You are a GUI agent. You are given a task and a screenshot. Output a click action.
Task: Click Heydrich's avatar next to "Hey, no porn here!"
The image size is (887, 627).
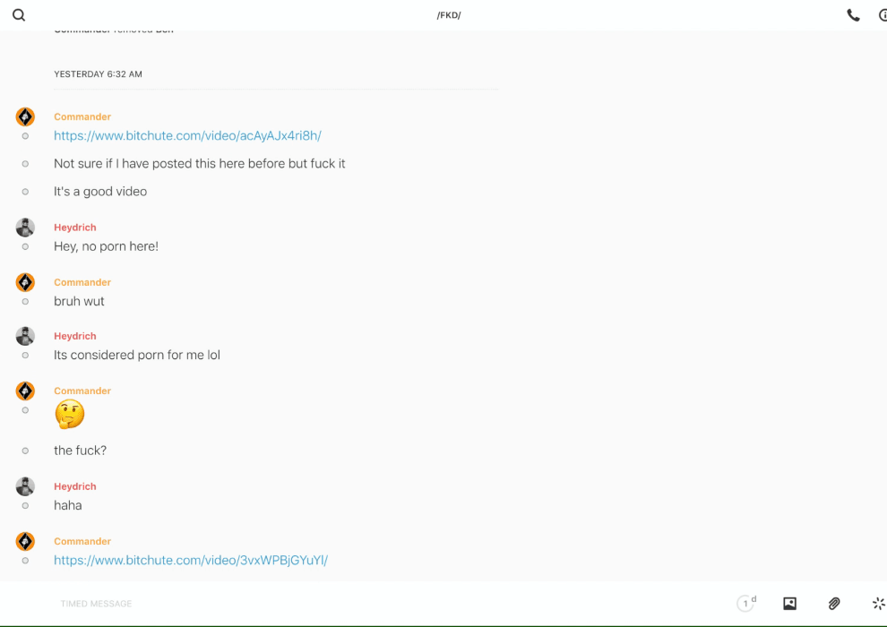25,228
